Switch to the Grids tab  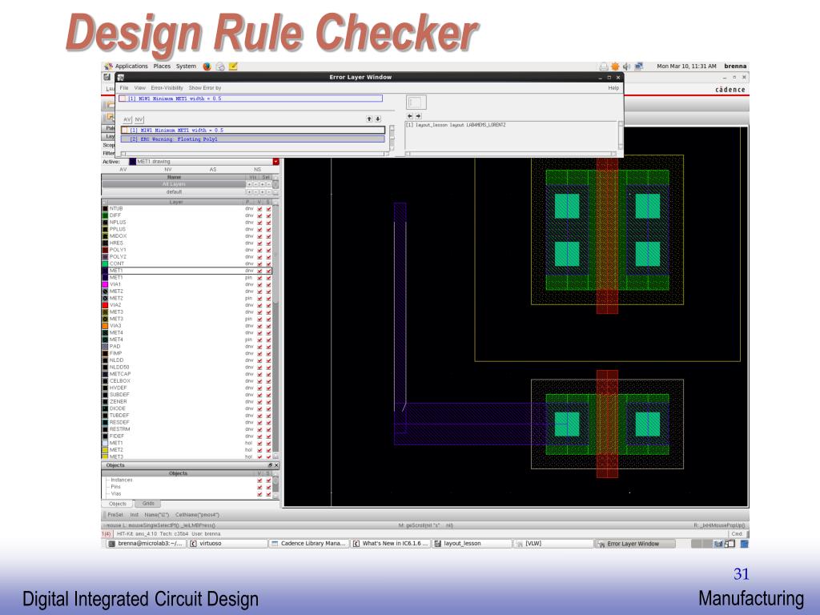tap(148, 504)
